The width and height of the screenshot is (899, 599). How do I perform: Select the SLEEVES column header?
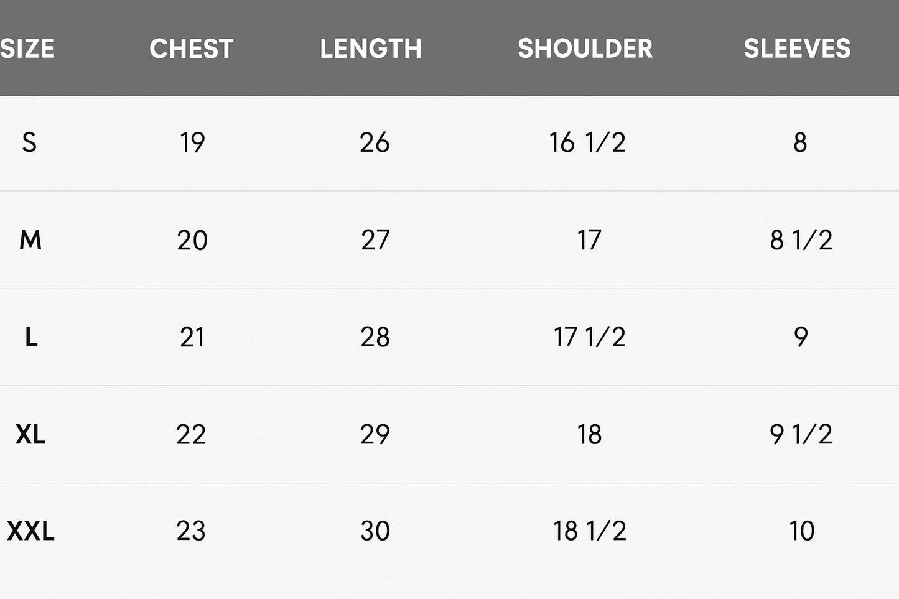point(798,49)
